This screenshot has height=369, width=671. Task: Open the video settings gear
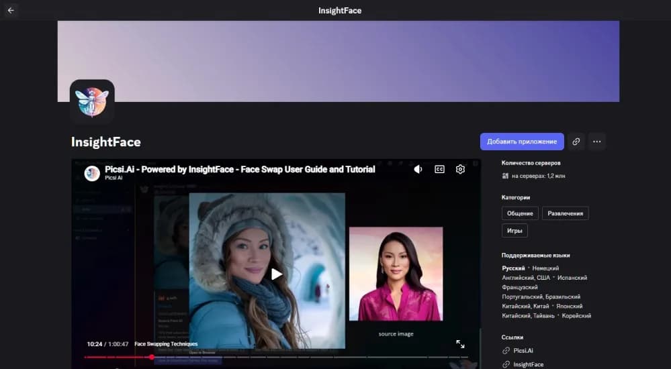(x=460, y=170)
